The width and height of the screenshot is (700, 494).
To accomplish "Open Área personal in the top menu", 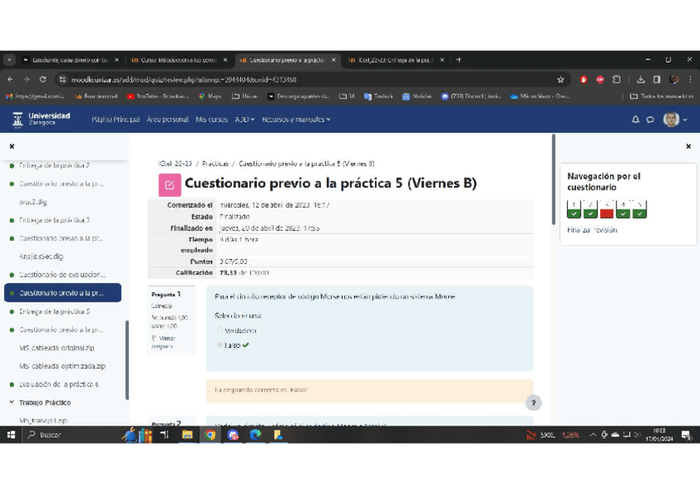I will (168, 120).
